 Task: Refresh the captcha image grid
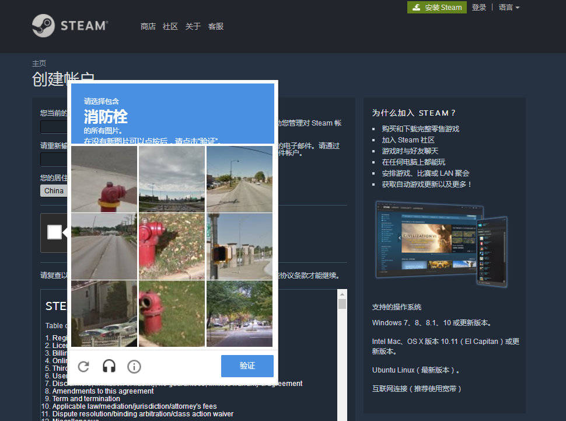[83, 366]
